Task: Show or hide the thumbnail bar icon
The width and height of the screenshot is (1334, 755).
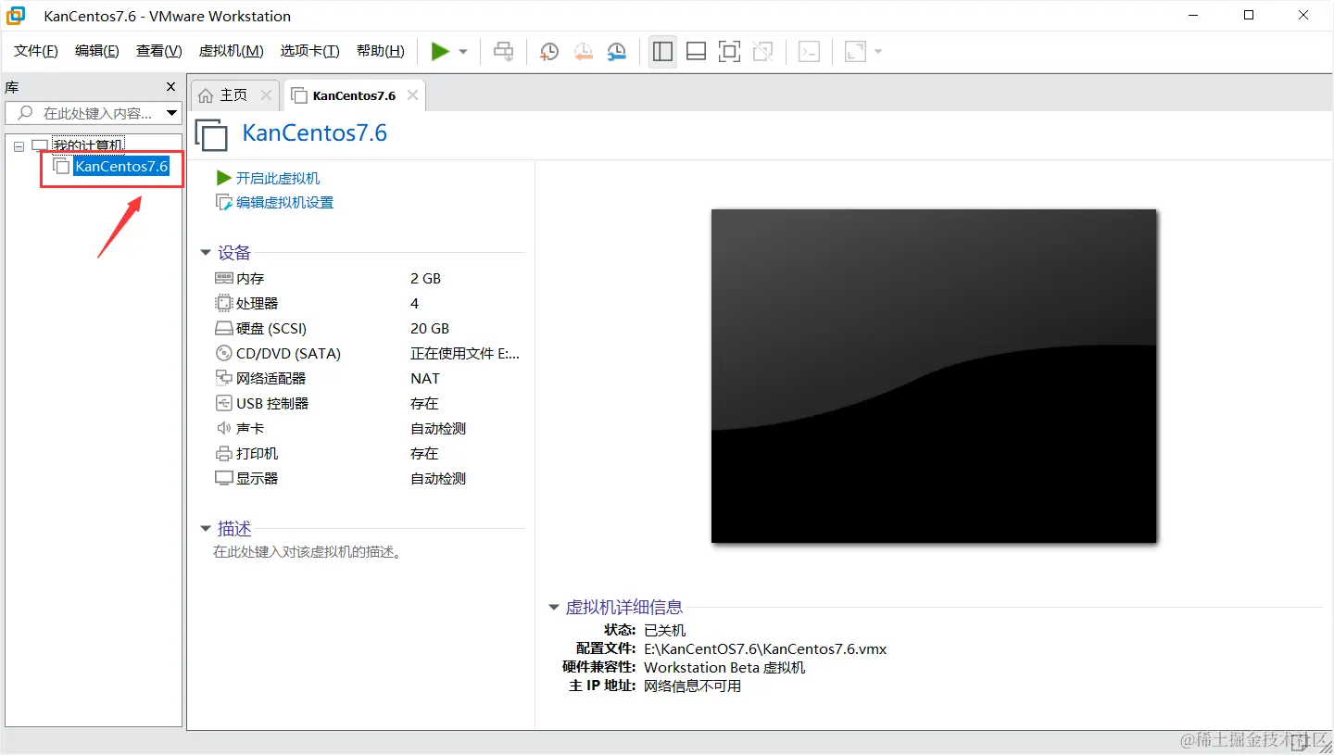Action: pos(696,51)
